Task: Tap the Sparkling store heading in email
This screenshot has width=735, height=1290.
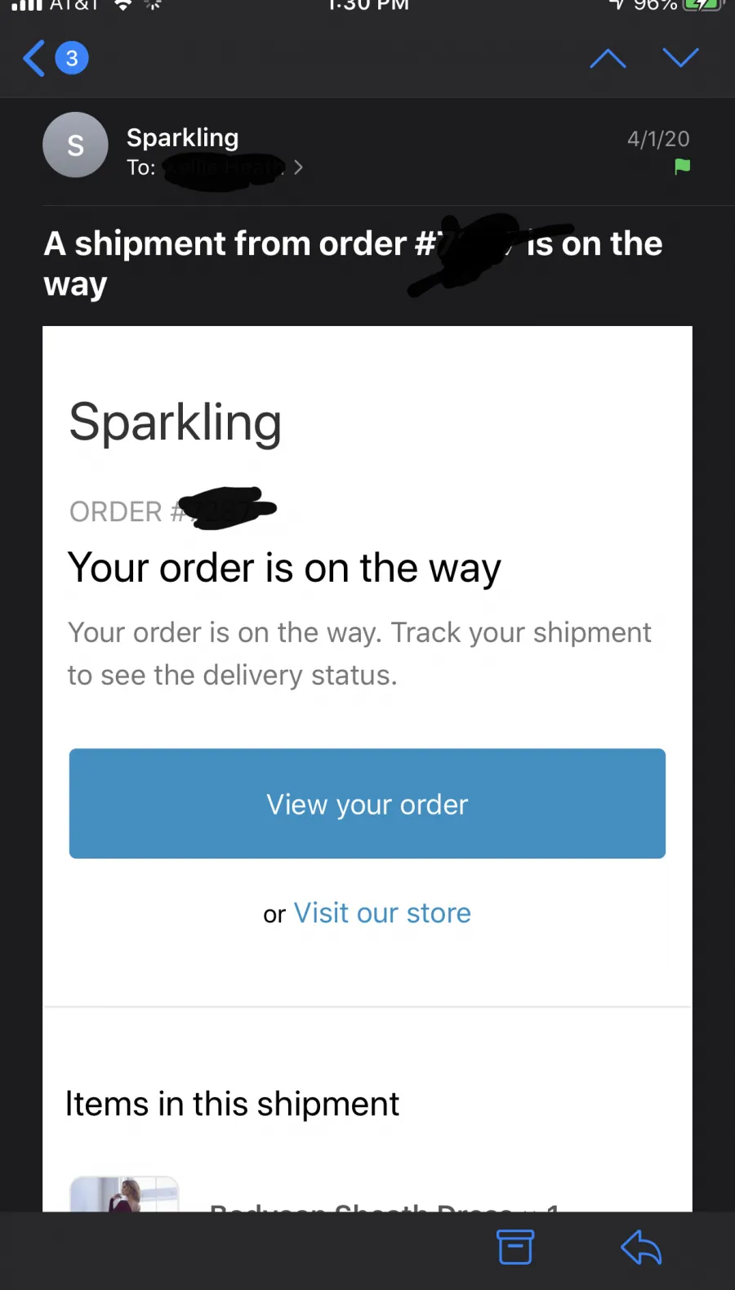Action: [x=176, y=422]
